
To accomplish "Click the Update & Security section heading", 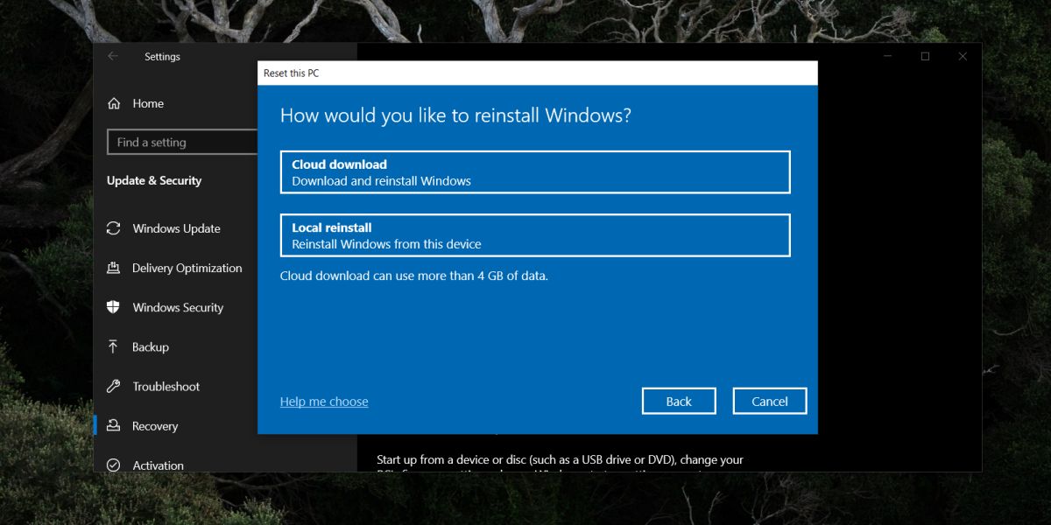I will [x=154, y=180].
